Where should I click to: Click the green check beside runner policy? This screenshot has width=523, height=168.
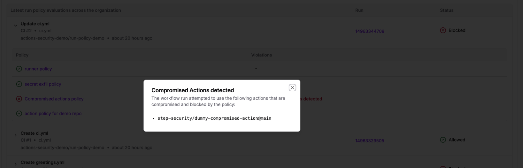tap(19, 69)
